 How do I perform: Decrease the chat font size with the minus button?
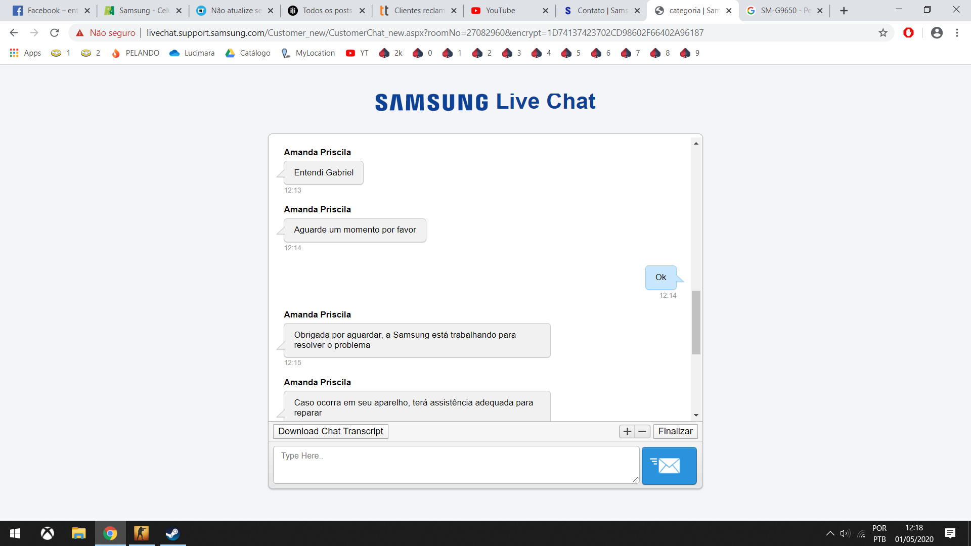642,431
